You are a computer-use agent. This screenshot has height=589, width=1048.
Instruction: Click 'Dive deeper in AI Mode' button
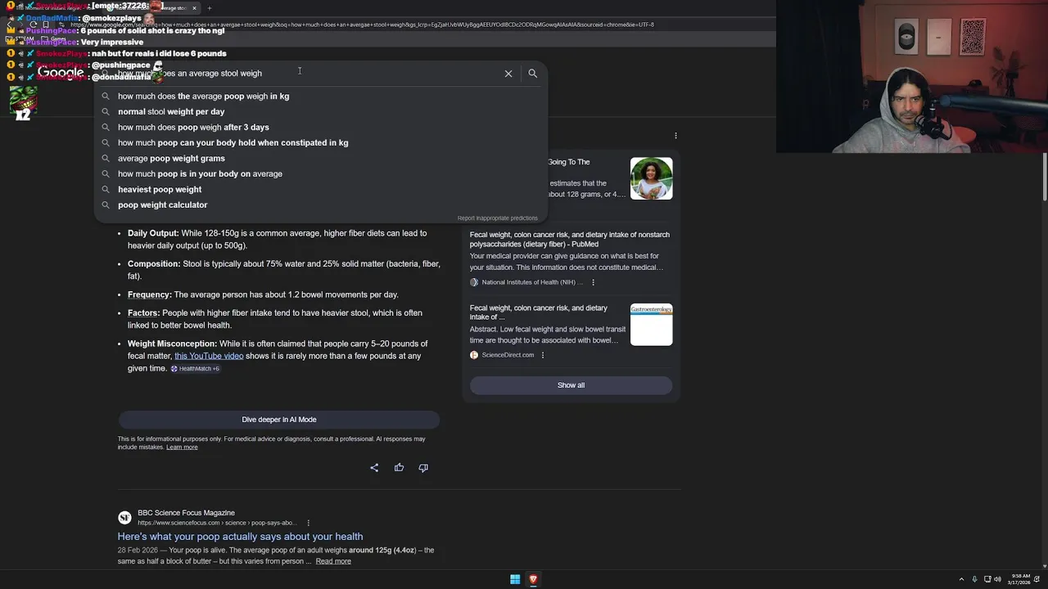pyautogui.click(x=279, y=420)
